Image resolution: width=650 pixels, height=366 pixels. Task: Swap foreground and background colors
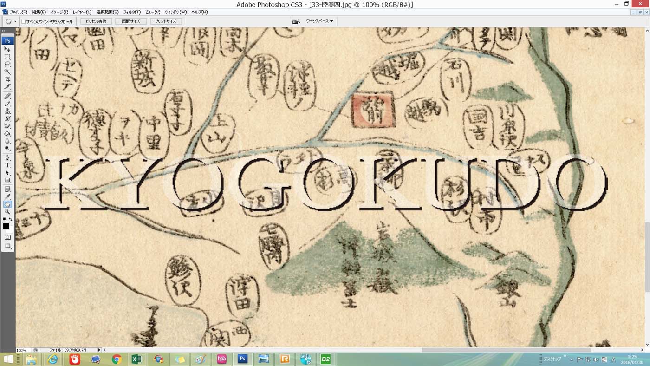pos(11,219)
